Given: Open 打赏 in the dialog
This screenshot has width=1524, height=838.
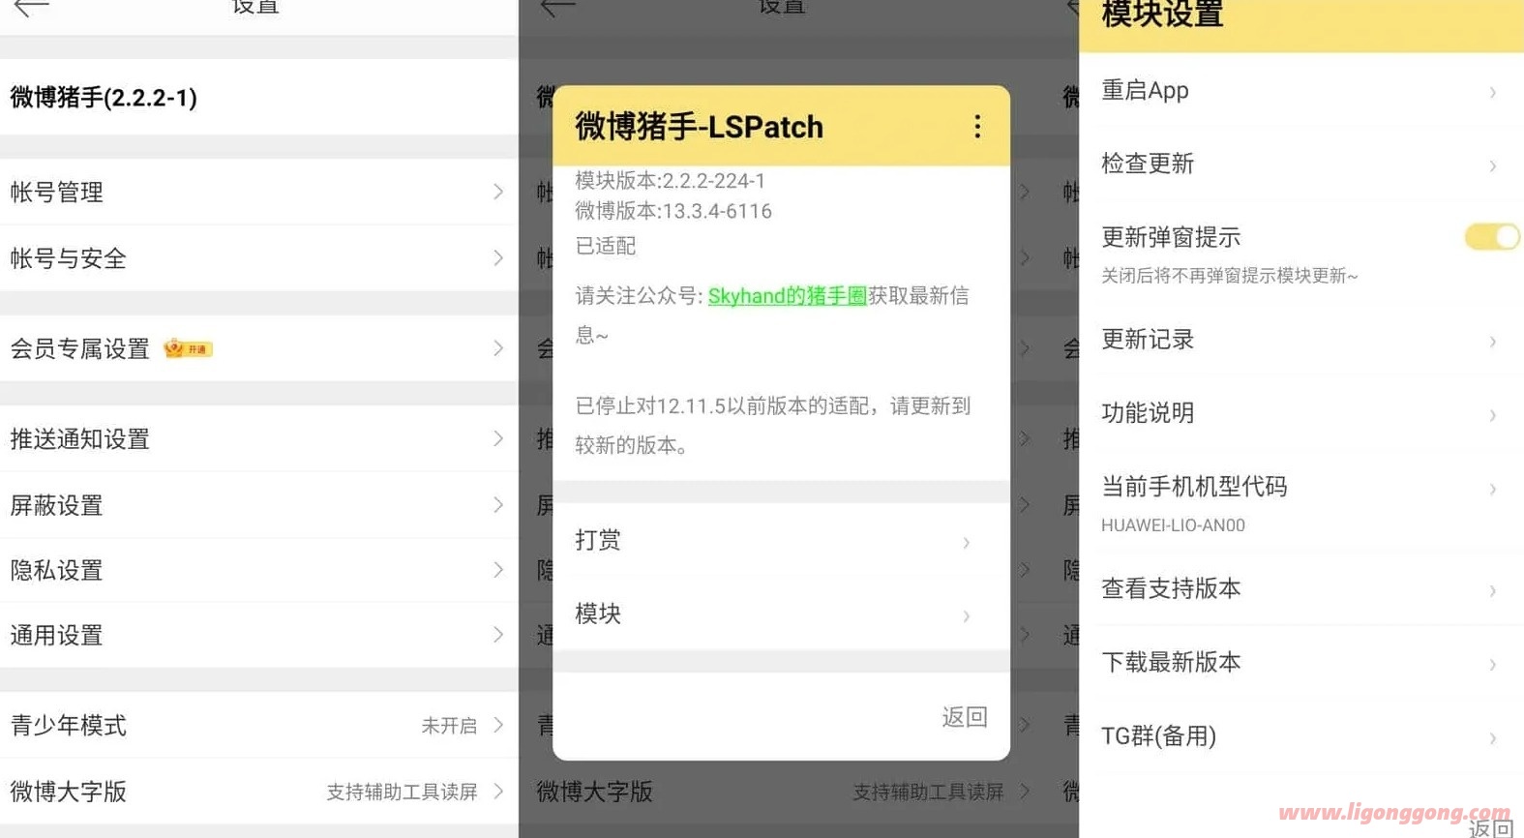Looking at the screenshot, I should tap(781, 540).
